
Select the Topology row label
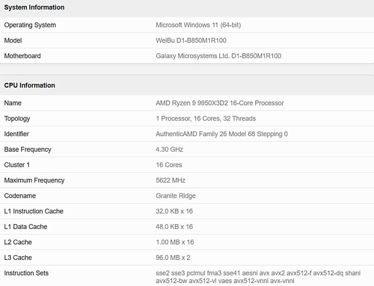17,119
